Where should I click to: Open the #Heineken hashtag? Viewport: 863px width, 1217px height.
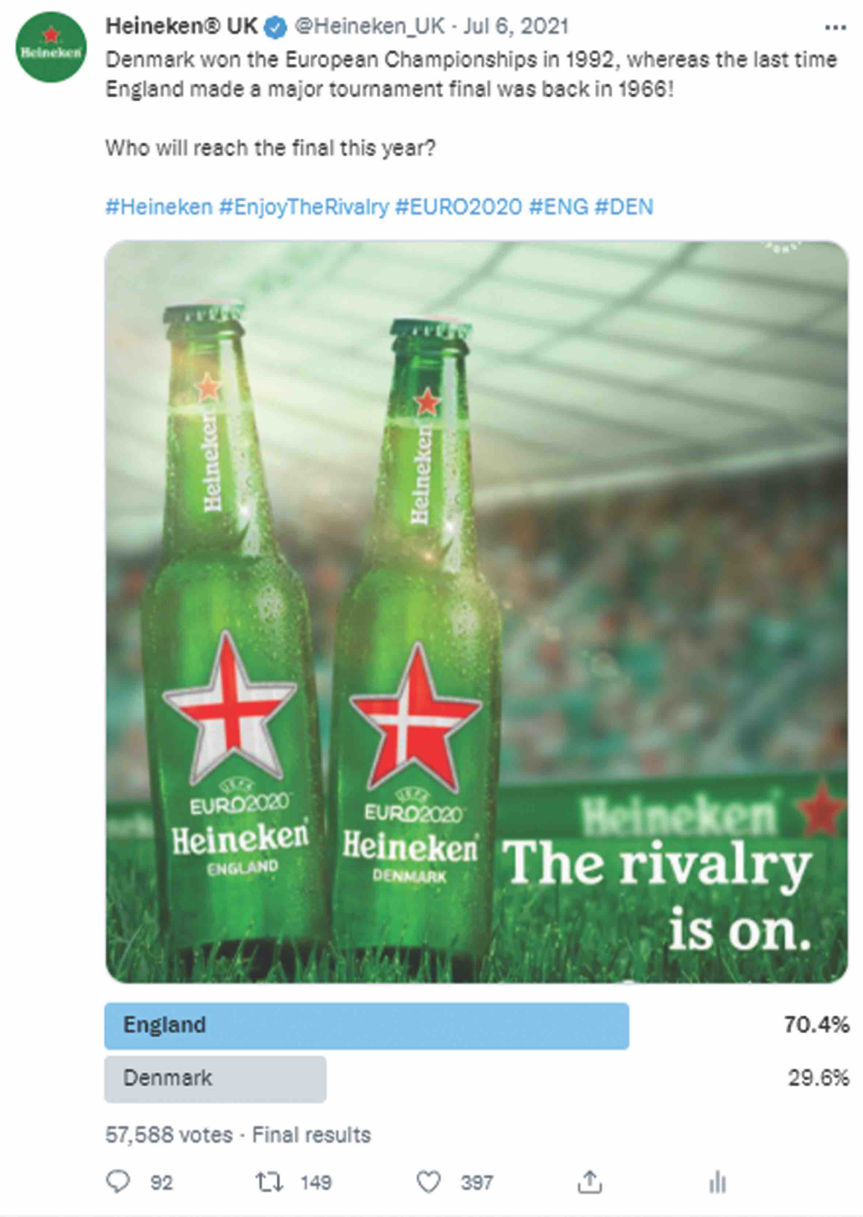tap(159, 207)
